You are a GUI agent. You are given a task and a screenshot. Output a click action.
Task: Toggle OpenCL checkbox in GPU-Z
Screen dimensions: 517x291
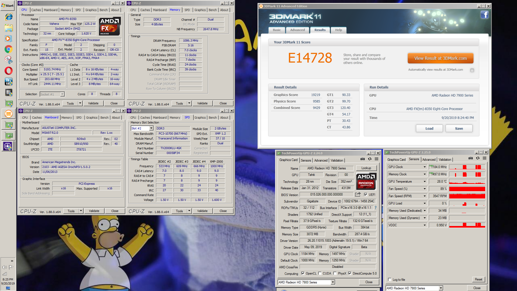[x=303, y=273]
